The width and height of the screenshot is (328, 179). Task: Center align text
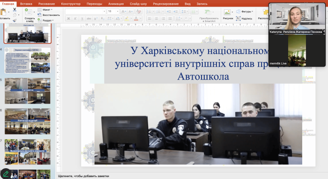[x=156, y=19]
